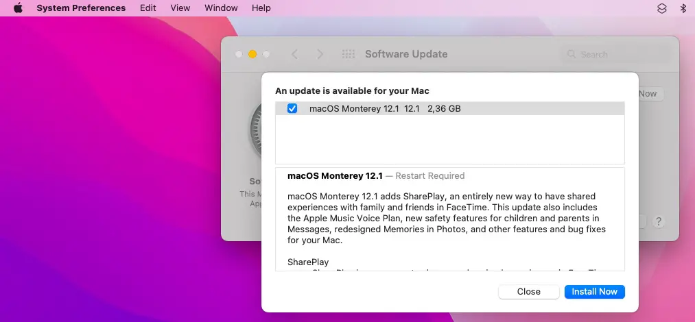Click the question mark help button

[658, 221]
